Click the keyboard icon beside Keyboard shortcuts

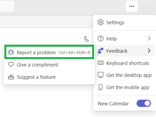(100, 63)
